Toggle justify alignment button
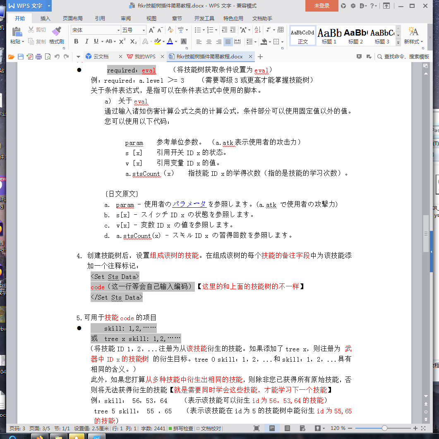This screenshot has height=439, width=439. [x=228, y=42]
